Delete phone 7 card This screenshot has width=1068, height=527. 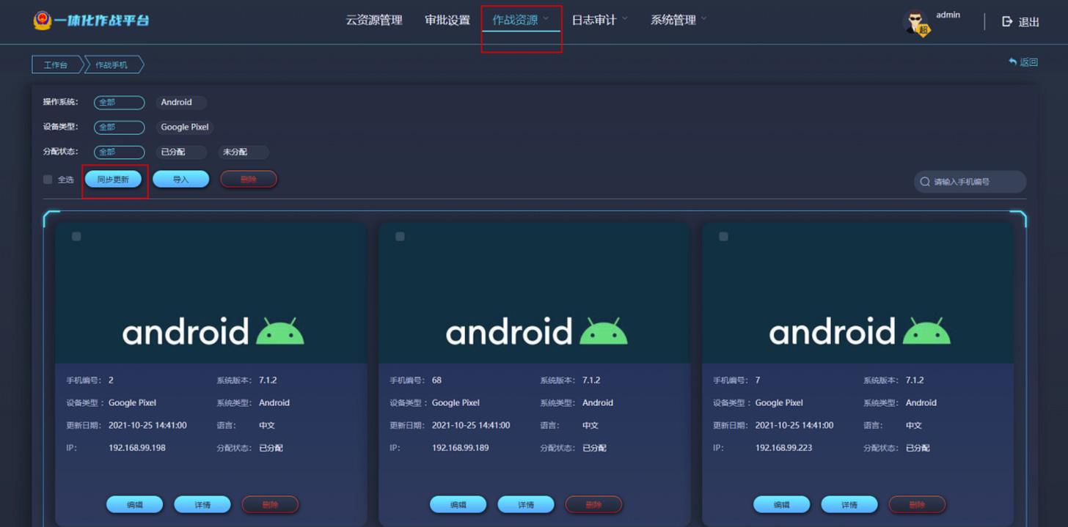tap(917, 504)
